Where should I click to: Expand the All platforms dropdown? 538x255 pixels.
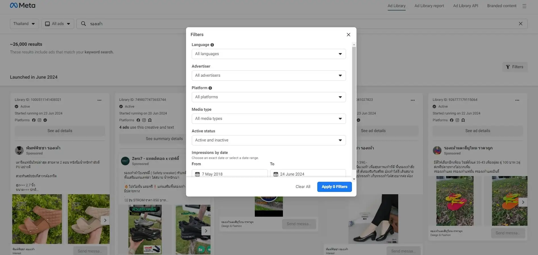point(269,97)
